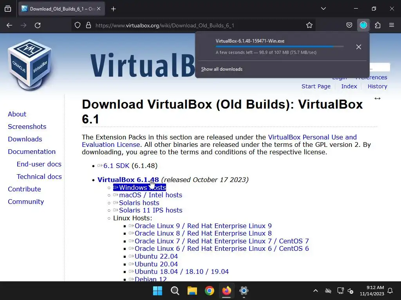Viewport: 401px width, 300px height.
Task: Open Community in the sidebar
Action: (x=26, y=202)
